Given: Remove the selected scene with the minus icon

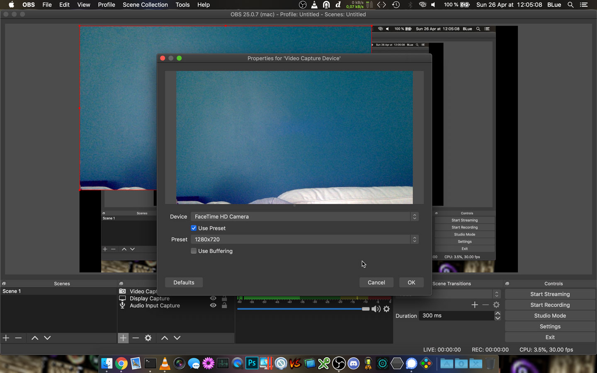Looking at the screenshot, I should (x=18, y=338).
